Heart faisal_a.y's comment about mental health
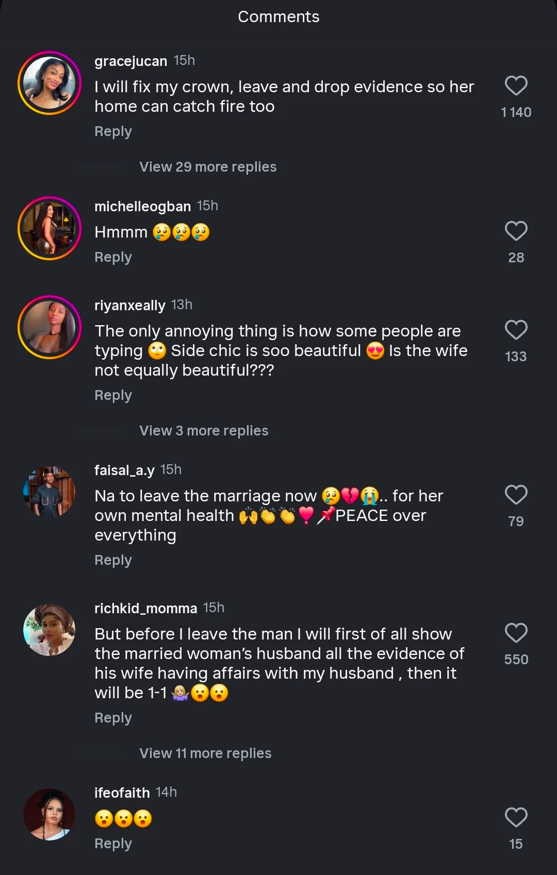557x875 pixels. [516, 495]
